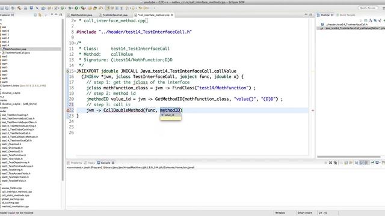Select the test10 package in Explorer

coord(5,31)
